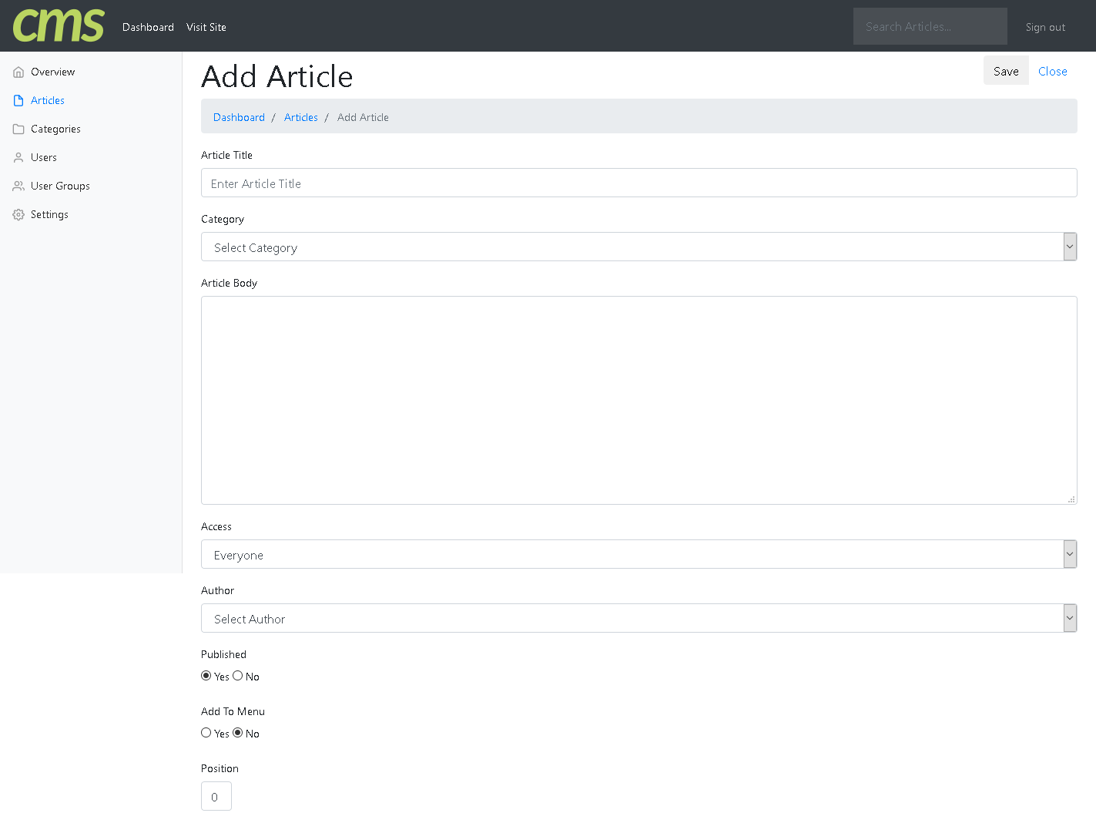Viewport: 1096px width, 823px height.
Task: Select the Published Yes radio button
Action: (206, 676)
